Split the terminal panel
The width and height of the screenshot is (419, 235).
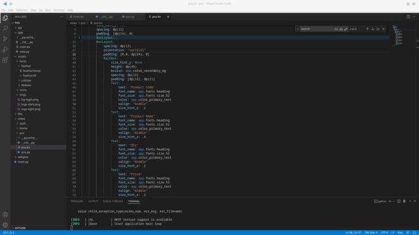pyautogui.click(x=399, y=201)
